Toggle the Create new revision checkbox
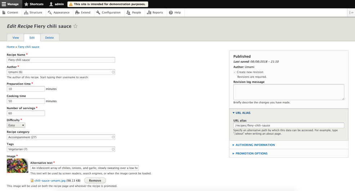Viewport: 355px width, 191px height. click(x=235, y=72)
